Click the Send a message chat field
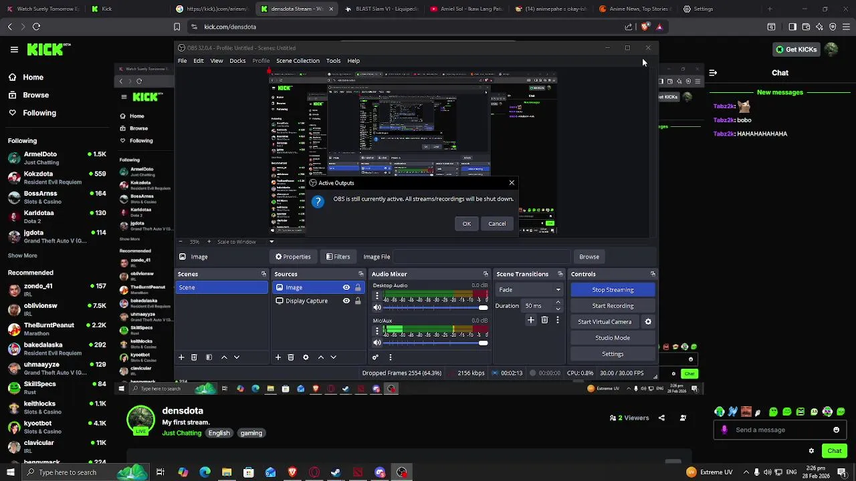The width and height of the screenshot is (856, 481). 779,430
